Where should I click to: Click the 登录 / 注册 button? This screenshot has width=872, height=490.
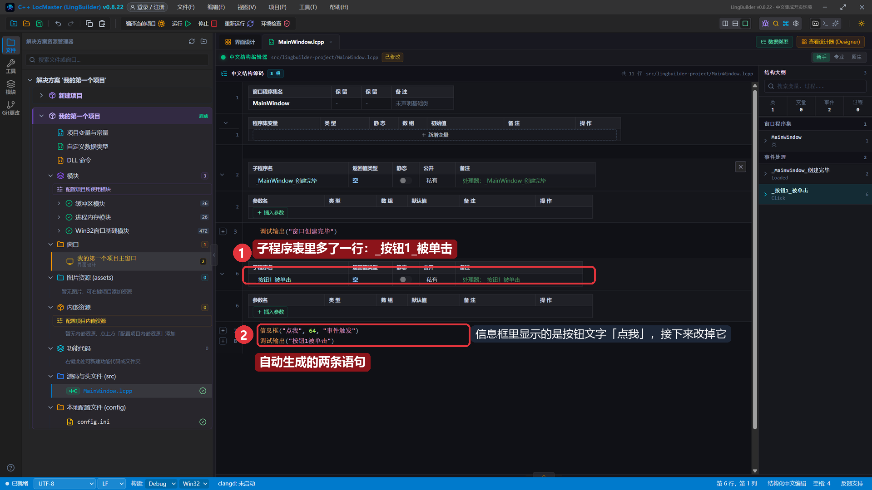147,7
